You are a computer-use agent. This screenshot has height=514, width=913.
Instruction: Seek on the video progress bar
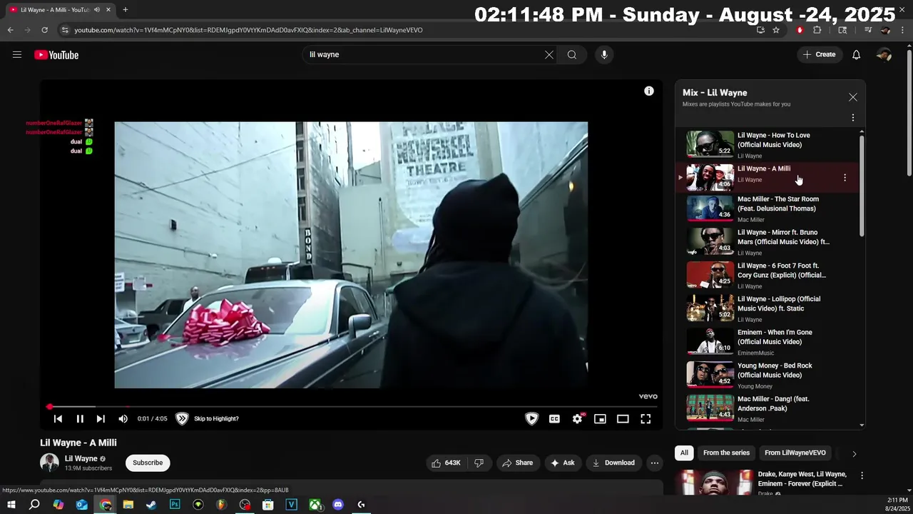tap(352, 406)
